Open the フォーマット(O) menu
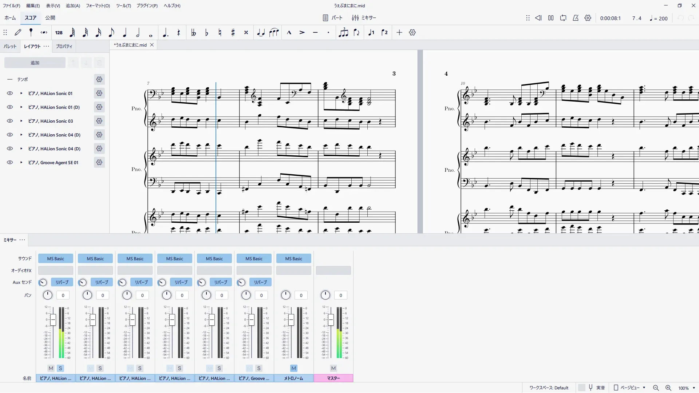The height and width of the screenshot is (393, 699). (98, 5)
